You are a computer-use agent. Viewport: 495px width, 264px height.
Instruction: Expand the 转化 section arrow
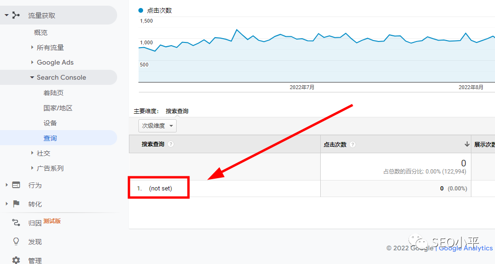6,204
